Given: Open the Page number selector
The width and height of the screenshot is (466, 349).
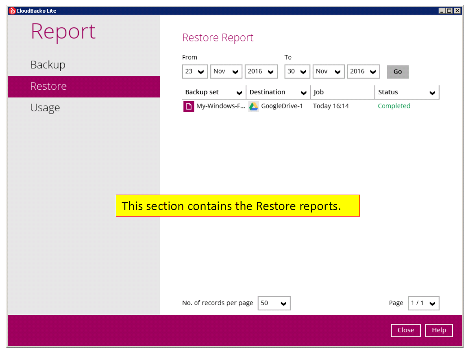Looking at the screenshot, I should pos(423,303).
